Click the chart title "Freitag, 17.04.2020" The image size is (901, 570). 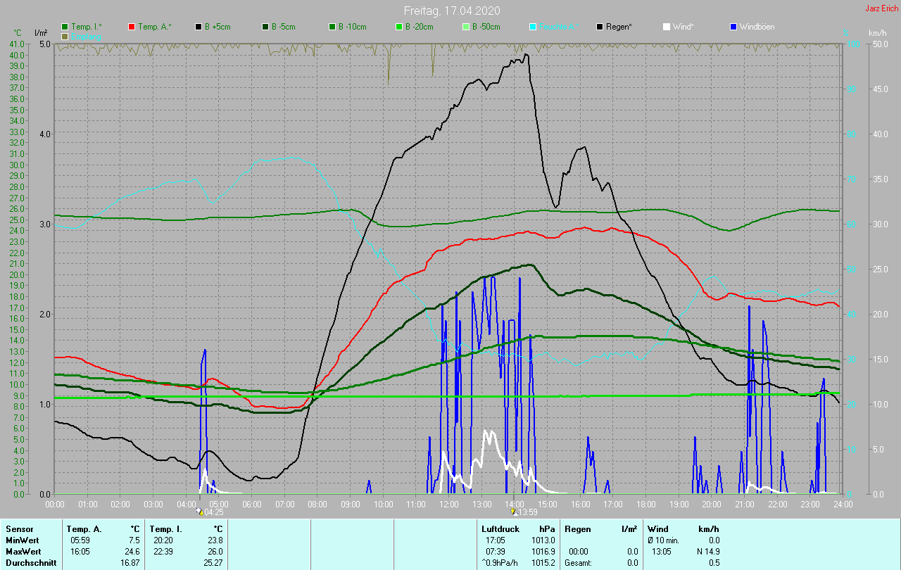pyautogui.click(x=450, y=11)
